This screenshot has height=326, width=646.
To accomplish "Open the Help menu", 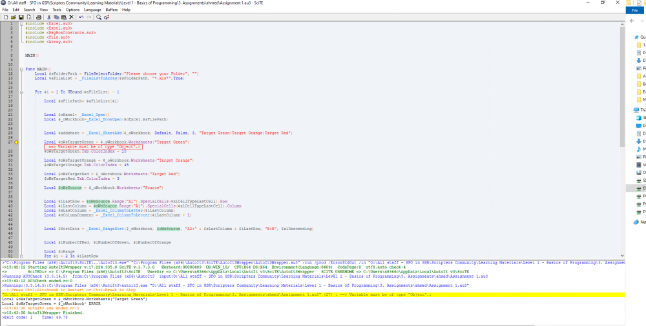I will pyautogui.click(x=126, y=10).
